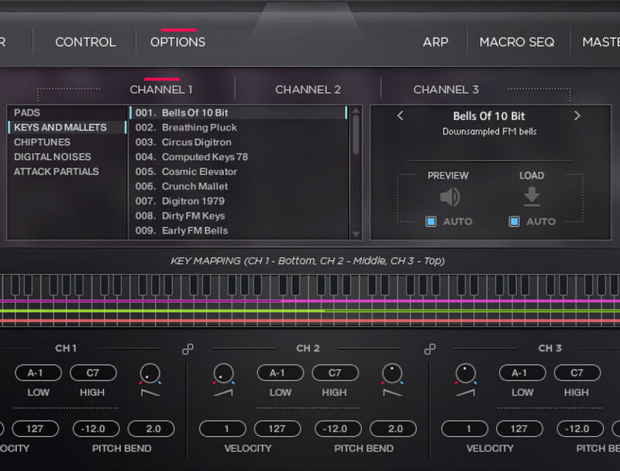Viewport: 620px width, 471px height.
Task: Click the CH 3 curve knob
Action: [465, 374]
